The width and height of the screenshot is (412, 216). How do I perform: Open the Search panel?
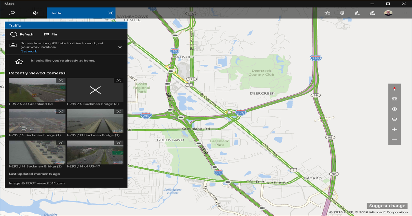tap(11, 13)
